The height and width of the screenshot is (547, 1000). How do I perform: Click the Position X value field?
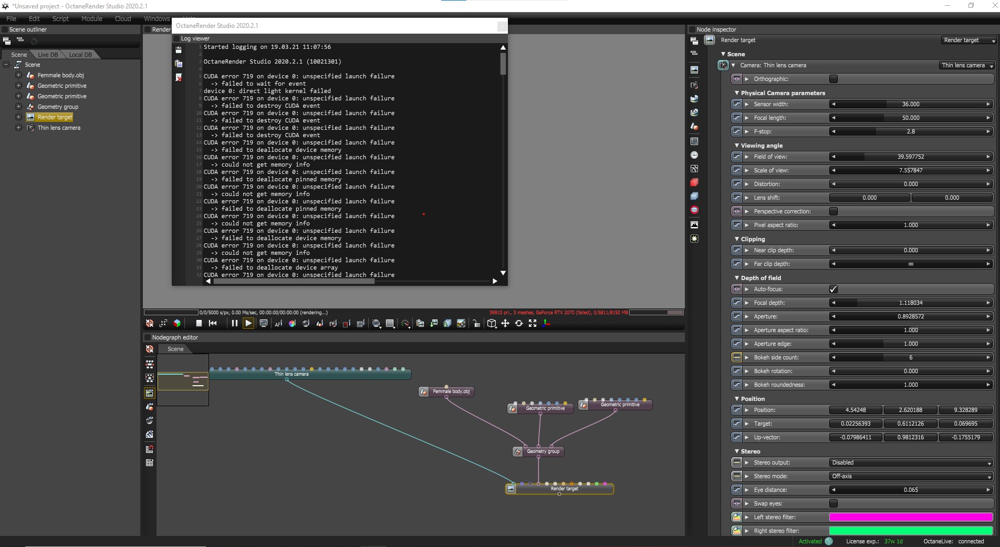856,410
